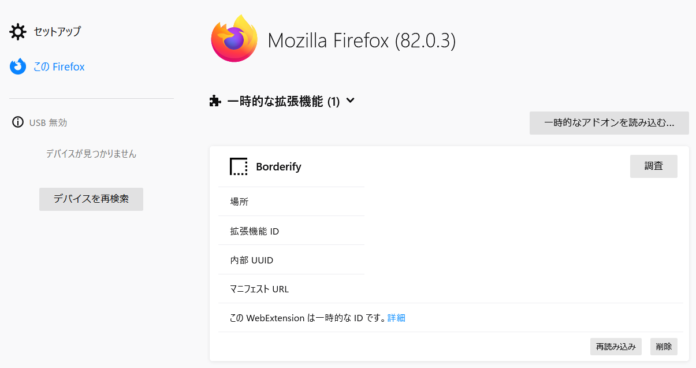Click the デバイスを再検索 button
The height and width of the screenshot is (368, 696).
click(91, 199)
